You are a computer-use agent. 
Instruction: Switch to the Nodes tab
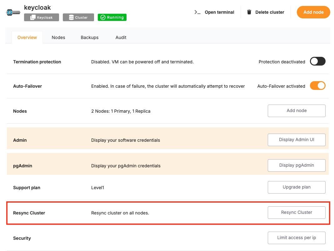pyautogui.click(x=58, y=37)
